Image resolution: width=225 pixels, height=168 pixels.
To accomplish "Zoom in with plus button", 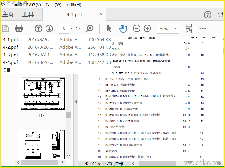I will 147,29.
